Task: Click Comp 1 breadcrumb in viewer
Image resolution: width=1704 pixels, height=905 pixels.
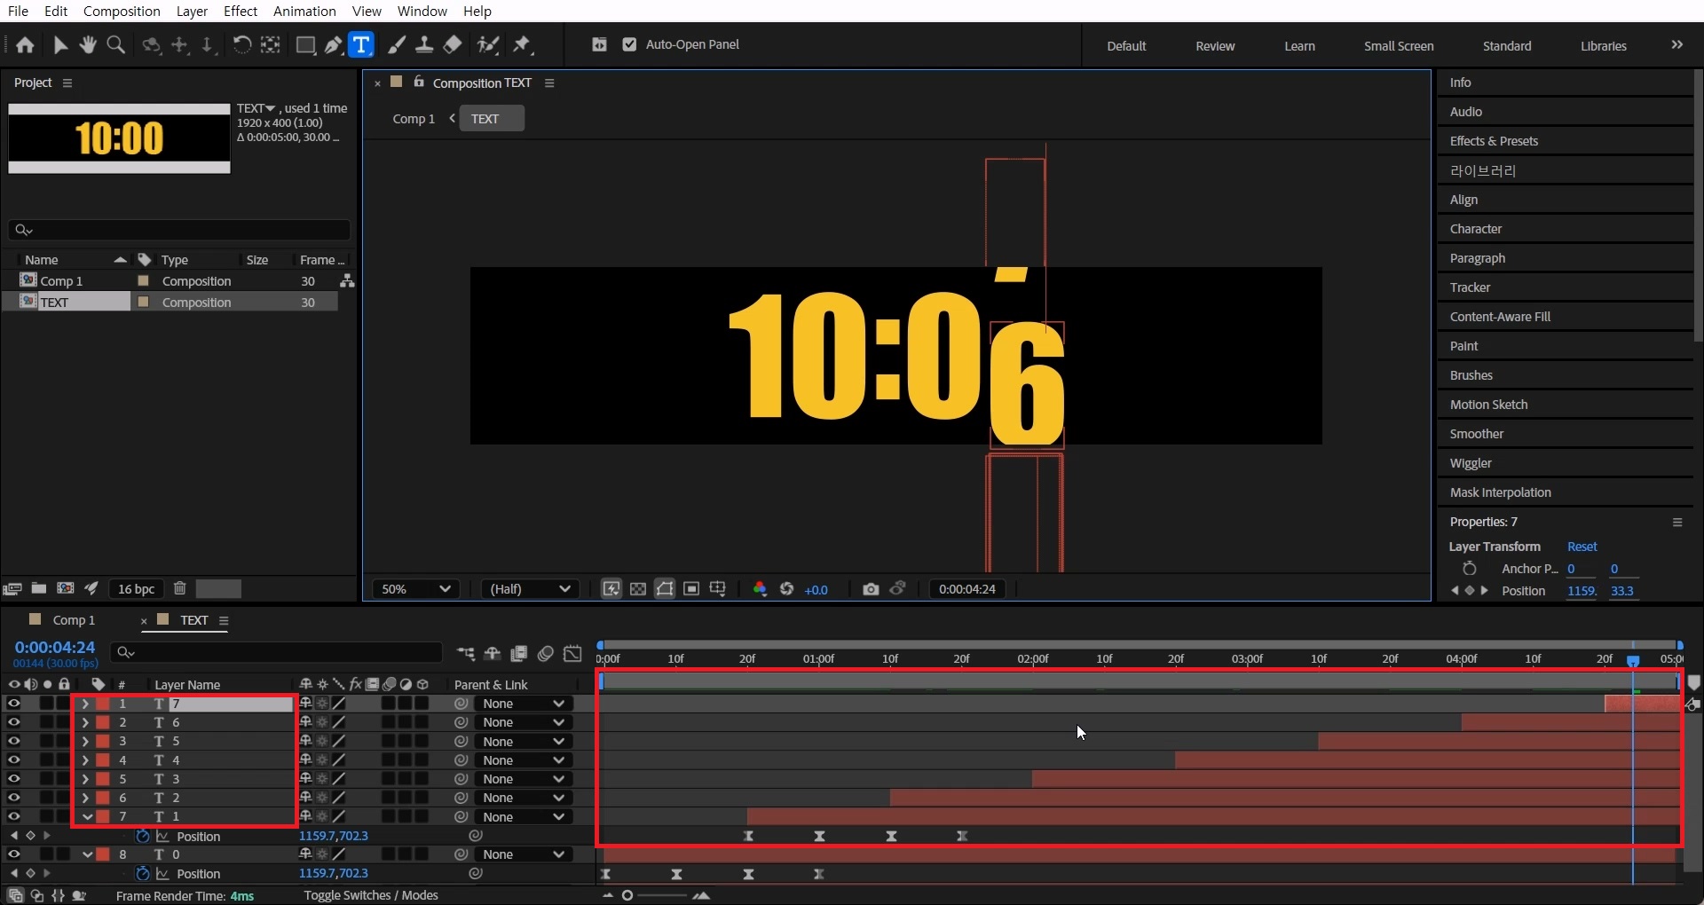Action: (414, 119)
